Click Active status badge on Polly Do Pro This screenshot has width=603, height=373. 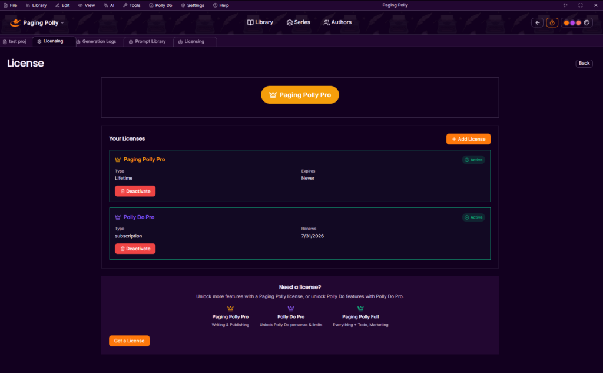[473, 217]
